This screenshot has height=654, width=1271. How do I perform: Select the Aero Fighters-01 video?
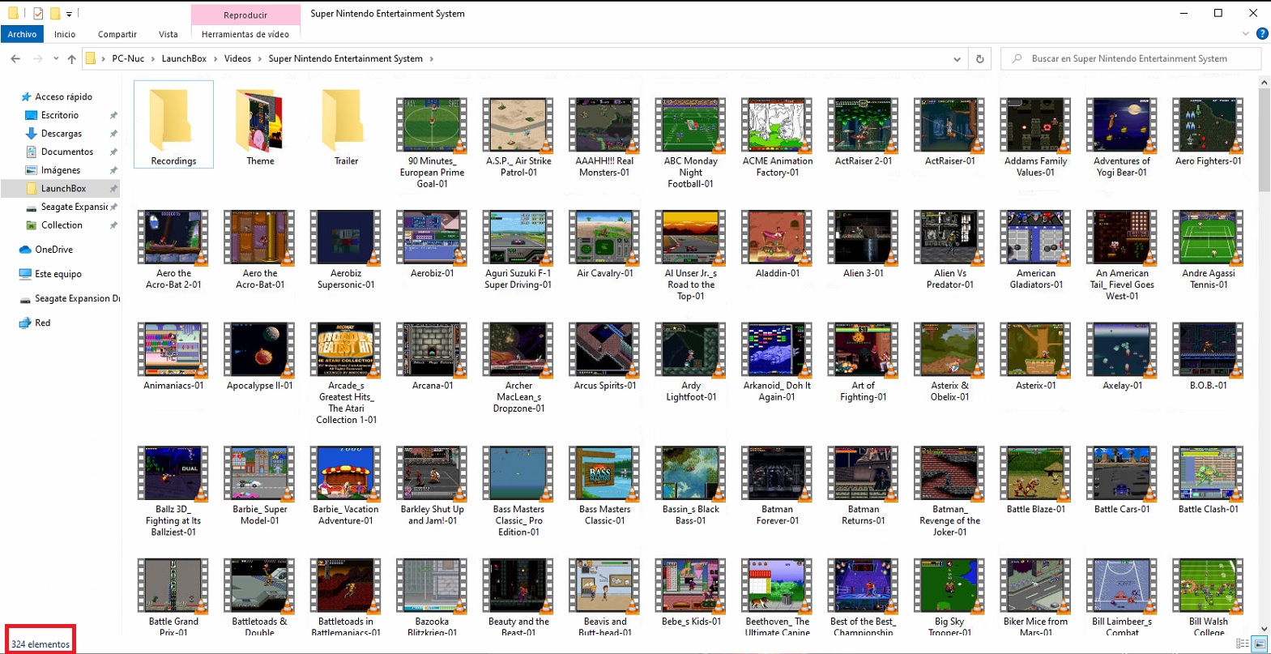coord(1208,130)
